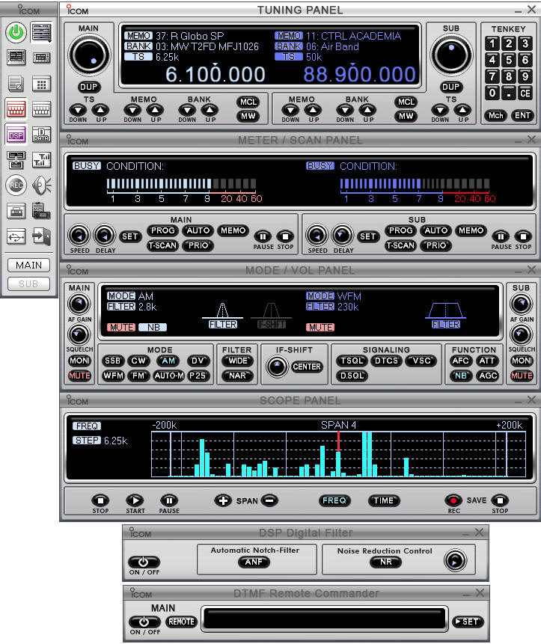The image size is (541, 644).
Task: Step sub MEMO channel UP
Action: point(313,111)
